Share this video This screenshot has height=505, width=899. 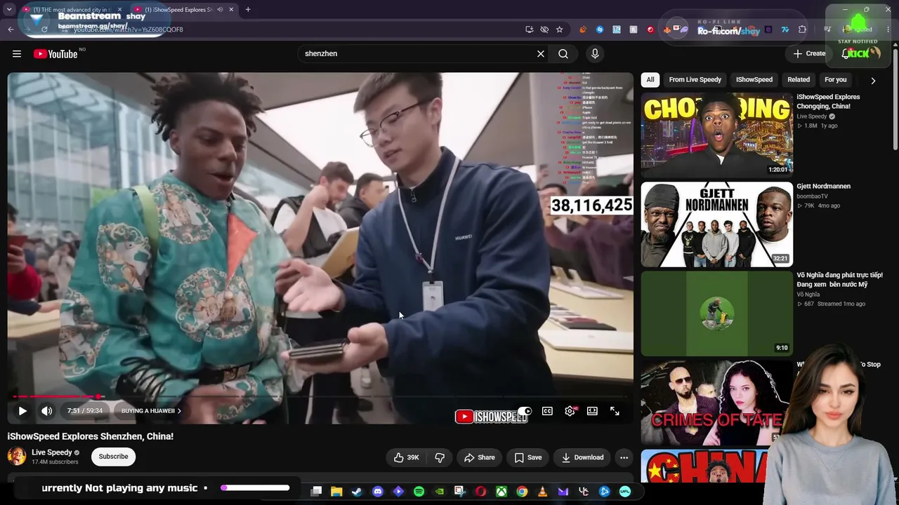(x=479, y=457)
